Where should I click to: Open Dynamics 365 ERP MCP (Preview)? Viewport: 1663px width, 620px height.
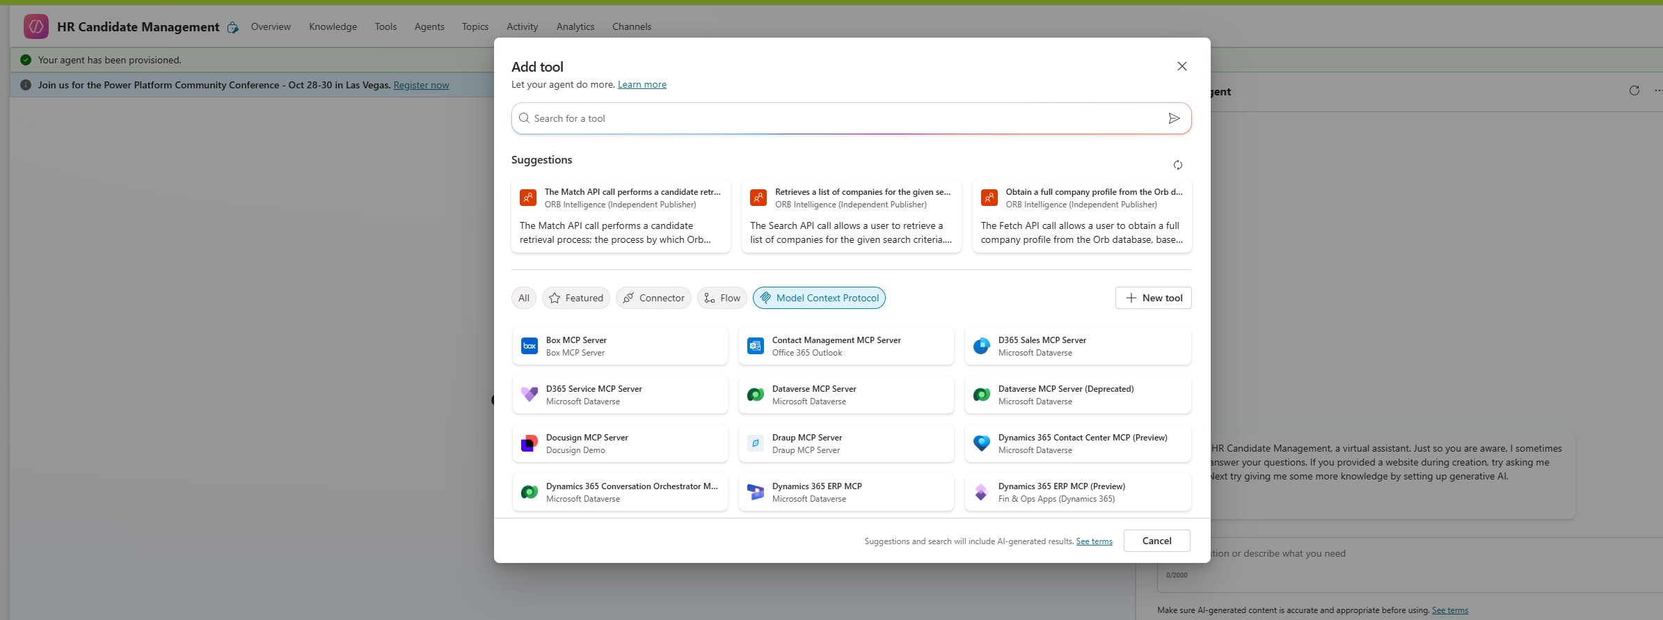coord(1077,493)
